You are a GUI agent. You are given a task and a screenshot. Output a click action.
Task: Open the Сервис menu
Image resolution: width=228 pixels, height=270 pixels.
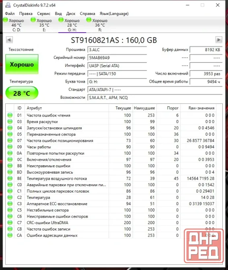point(44,14)
